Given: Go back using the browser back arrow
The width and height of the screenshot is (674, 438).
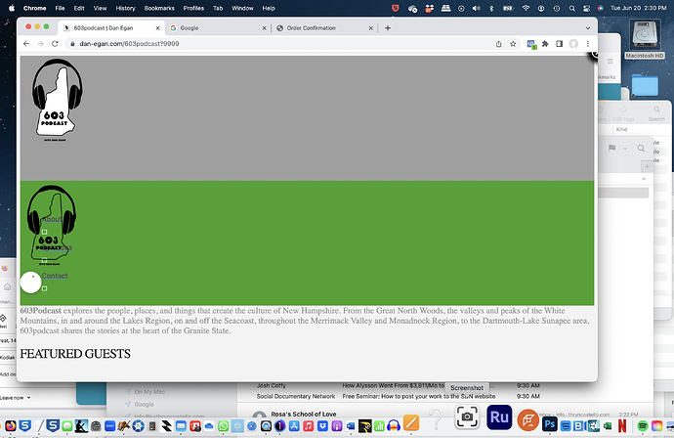Looking at the screenshot, I should tap(27, 44).
